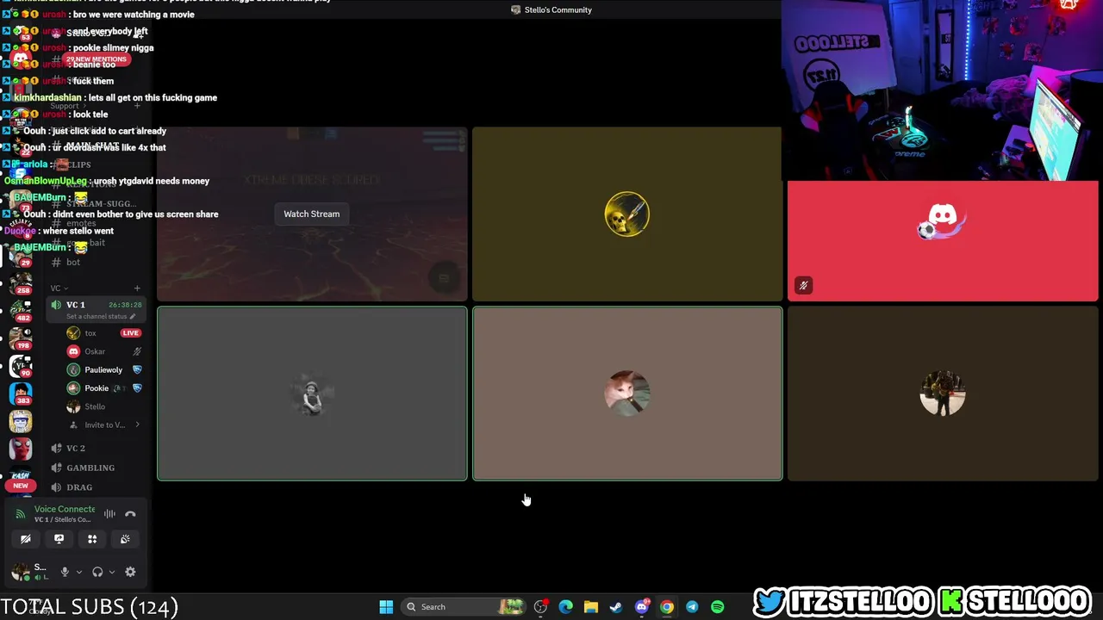Click the 29 new mentions pill
This screenshot has width=1103, height=620.
coord(96,59)
